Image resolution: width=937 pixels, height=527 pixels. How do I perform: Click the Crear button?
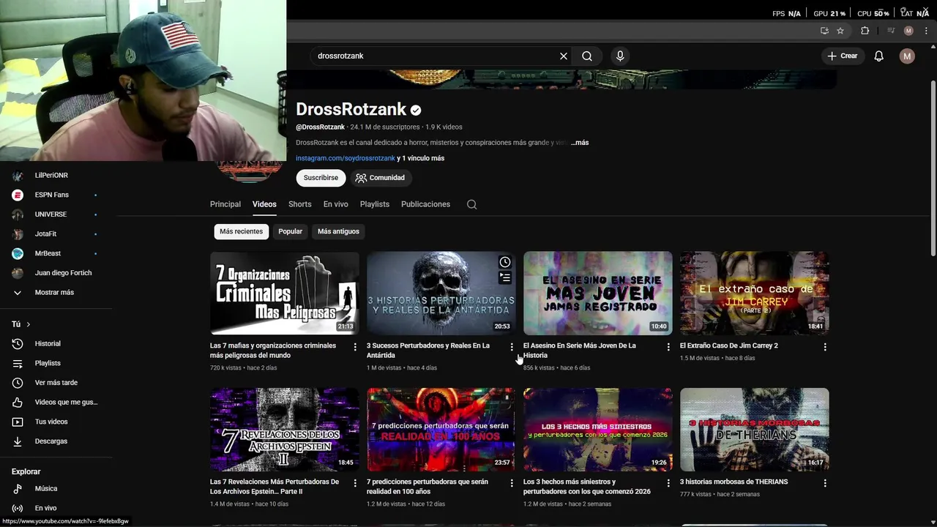click(x=843, y=56)
